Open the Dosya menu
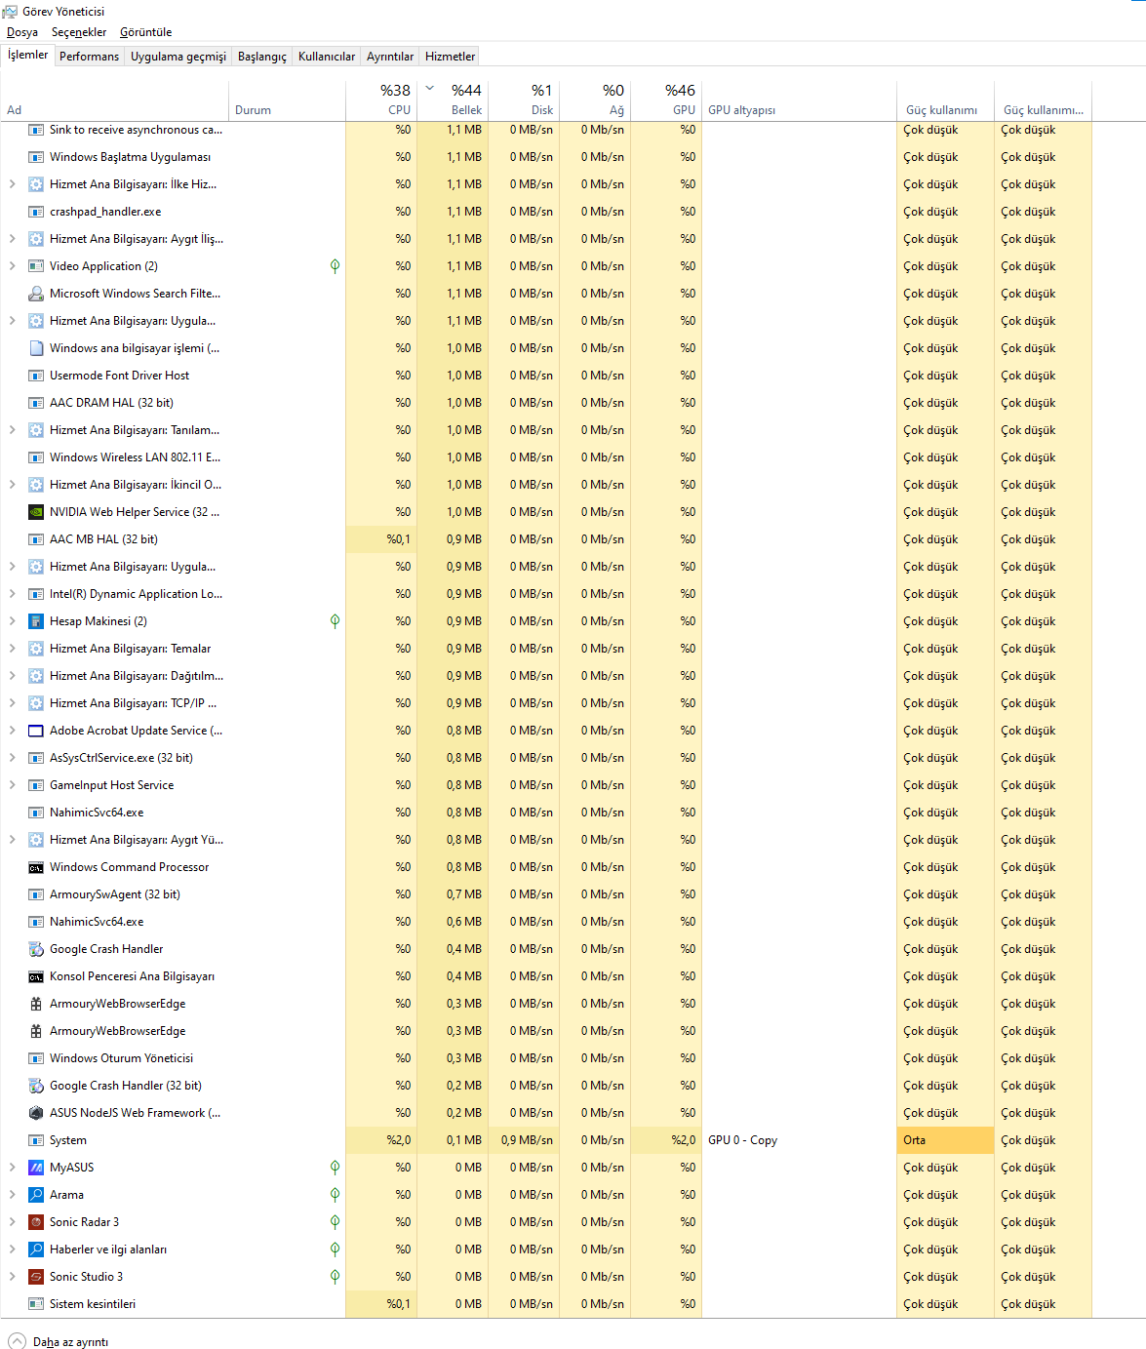 click(22, 32)
